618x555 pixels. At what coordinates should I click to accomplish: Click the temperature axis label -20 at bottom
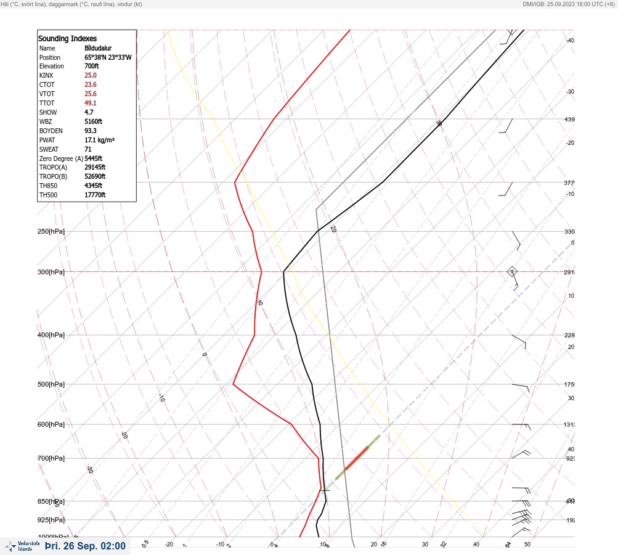pos(169,545)
